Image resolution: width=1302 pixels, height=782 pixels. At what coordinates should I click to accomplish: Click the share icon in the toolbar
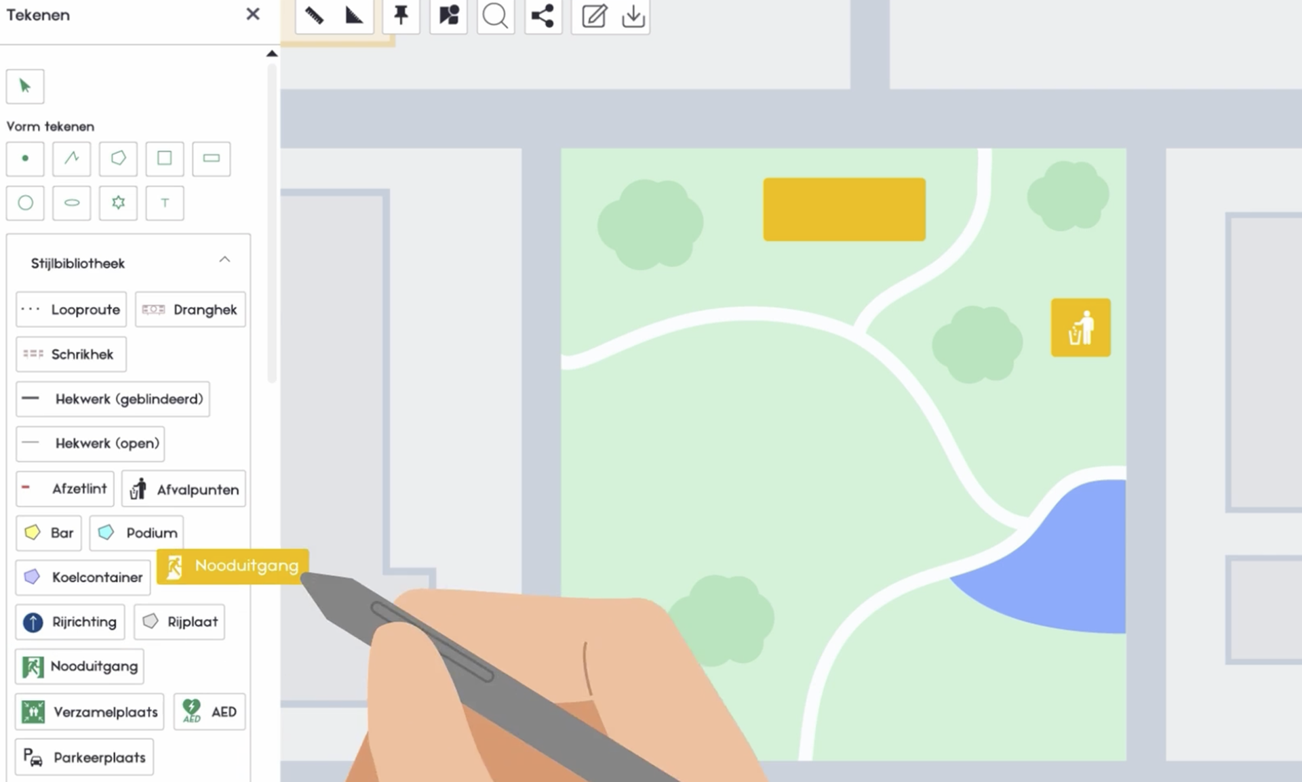click(x=542, y=15)
